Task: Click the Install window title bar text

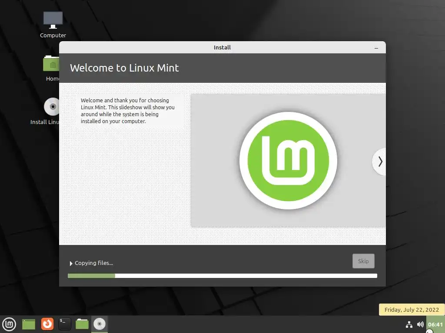Action: pos(222,48)
